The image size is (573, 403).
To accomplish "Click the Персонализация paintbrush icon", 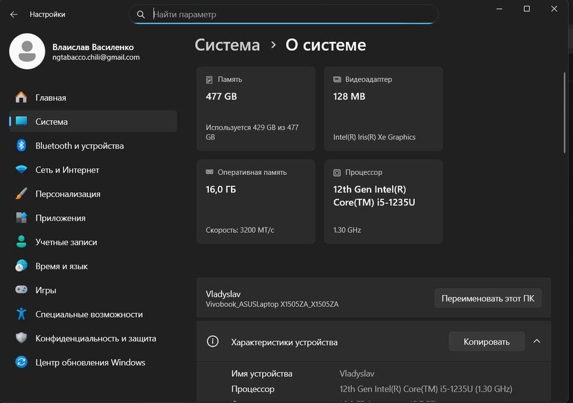I will click(21, 194).
